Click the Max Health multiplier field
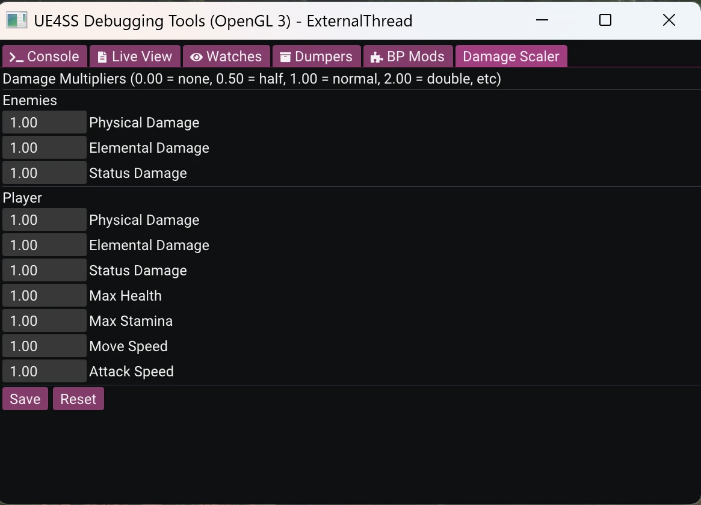This screenshot has width=701, height=505. click(45, 296)
